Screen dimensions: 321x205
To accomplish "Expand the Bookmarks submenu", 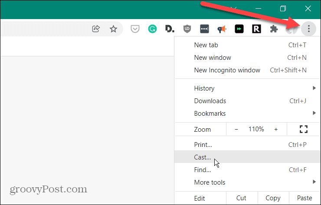I will [247, 114].
